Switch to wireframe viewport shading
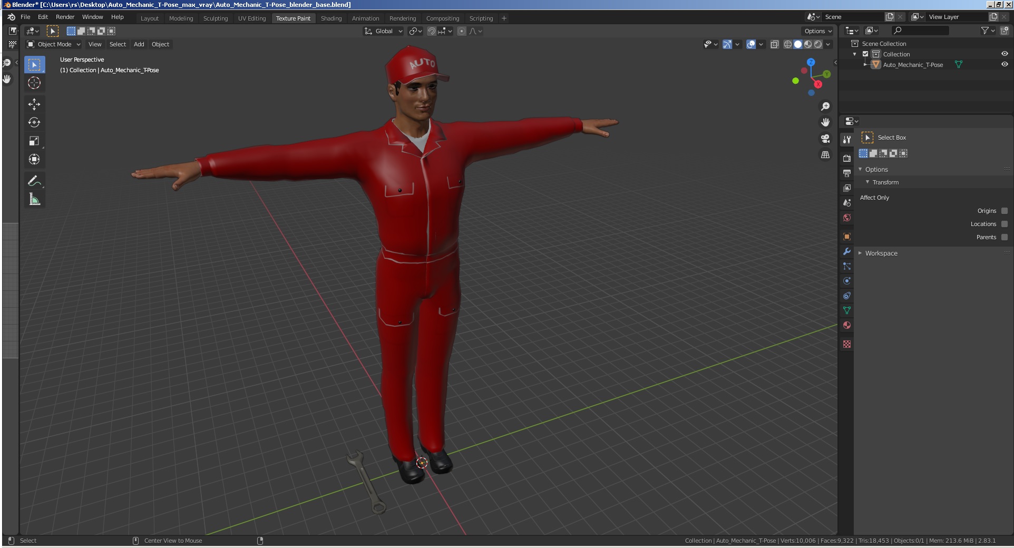Image resolution: width=1014 pixels, height=548 pixels. point(788,44)
